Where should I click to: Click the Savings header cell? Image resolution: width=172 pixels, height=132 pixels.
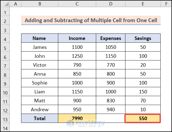143,38
